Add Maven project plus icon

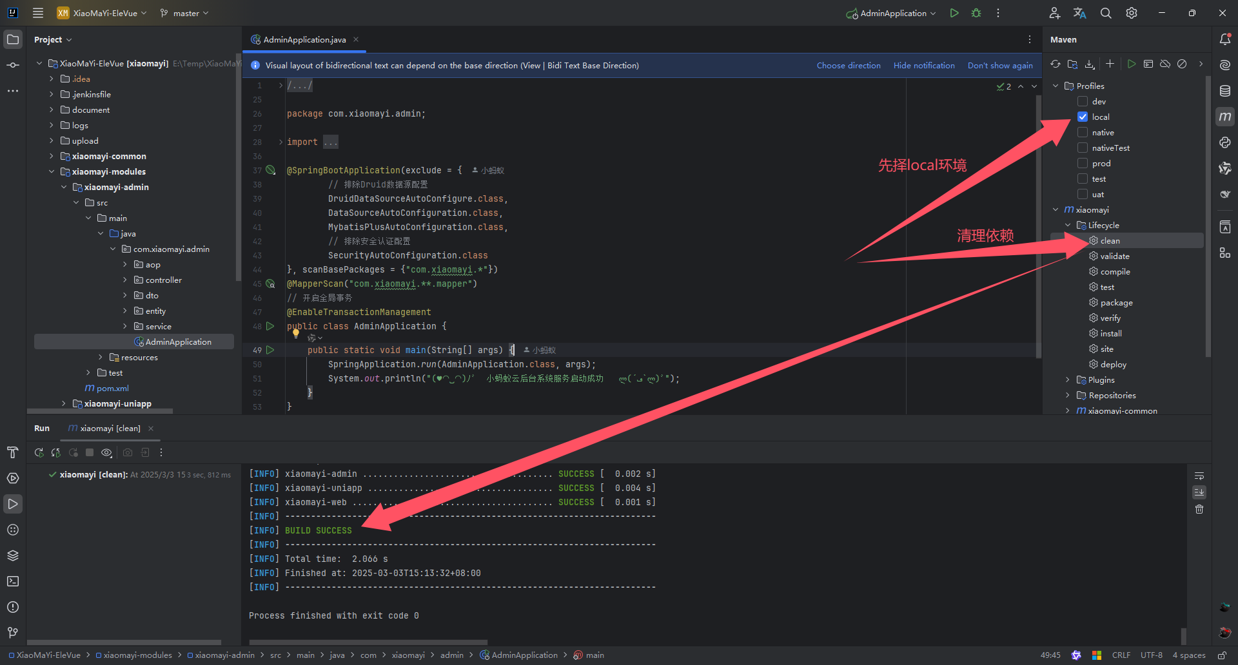pos(1110,64)
